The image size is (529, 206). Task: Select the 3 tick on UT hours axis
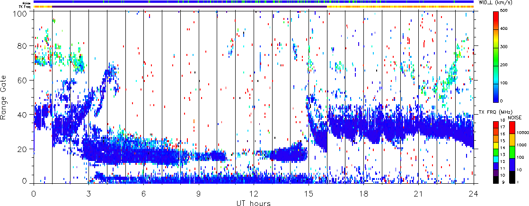pyautogui.click(x=88, y=194)
